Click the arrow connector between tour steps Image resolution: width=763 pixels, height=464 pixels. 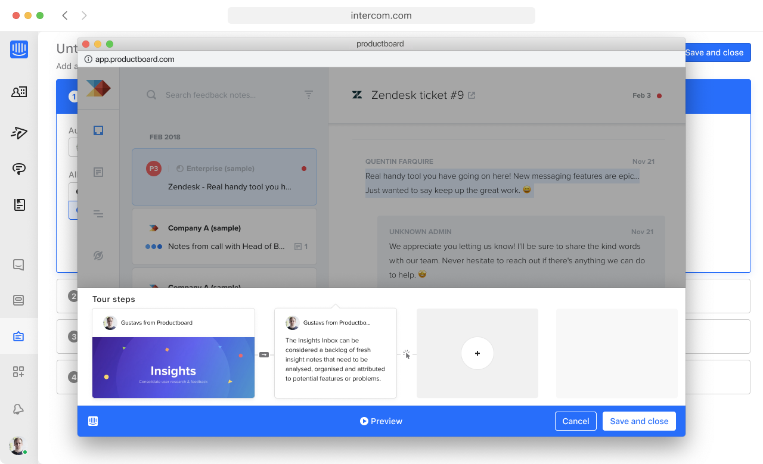point(264,354)
